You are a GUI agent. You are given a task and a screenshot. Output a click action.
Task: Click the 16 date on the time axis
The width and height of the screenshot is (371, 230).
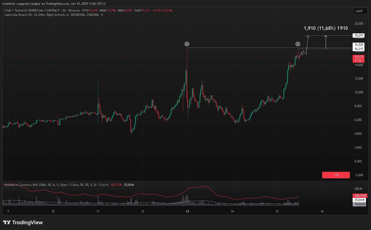pyautogui.click(x=322, y=211)
